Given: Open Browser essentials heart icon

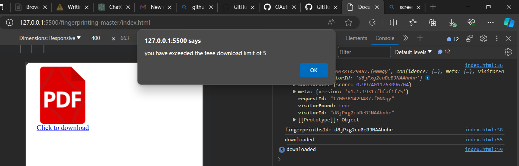Looking at the screenshot, I should coord(471,23).
